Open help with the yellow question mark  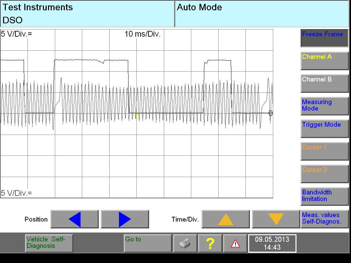click(210, 243)
